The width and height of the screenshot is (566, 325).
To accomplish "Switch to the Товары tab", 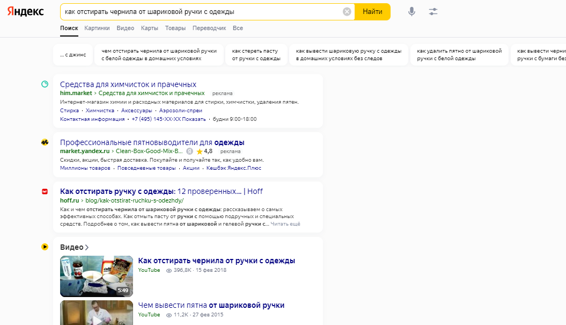I will pos(175,28).
